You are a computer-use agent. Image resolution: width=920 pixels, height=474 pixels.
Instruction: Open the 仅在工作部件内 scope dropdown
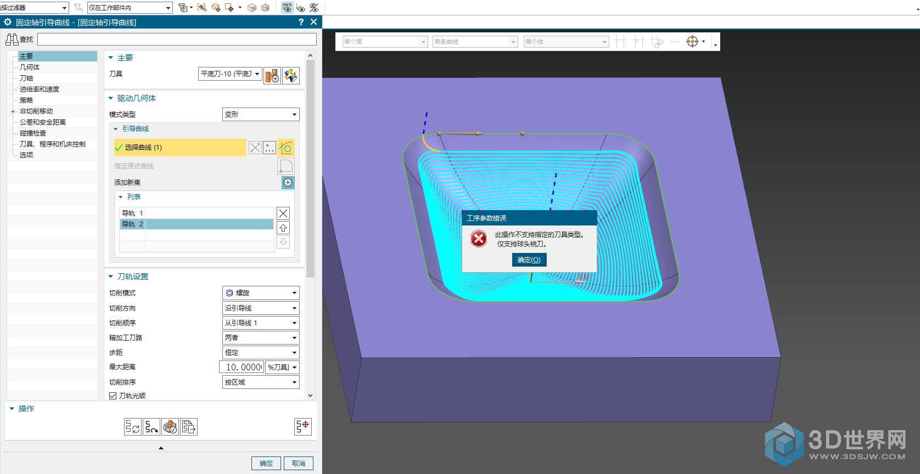pos(130,8)
